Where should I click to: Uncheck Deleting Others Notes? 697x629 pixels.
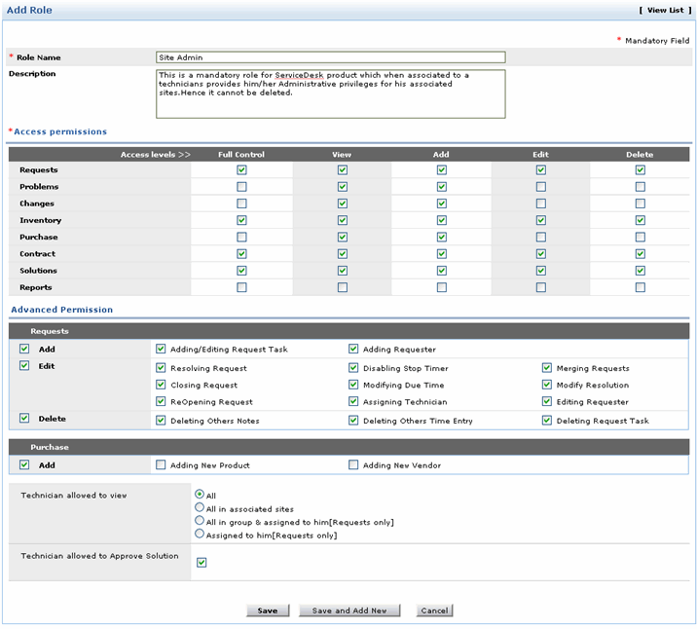tap(161, 421)
